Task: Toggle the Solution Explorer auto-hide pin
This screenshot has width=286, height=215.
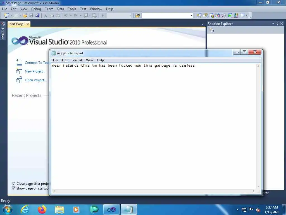Action: pos(277,24)
